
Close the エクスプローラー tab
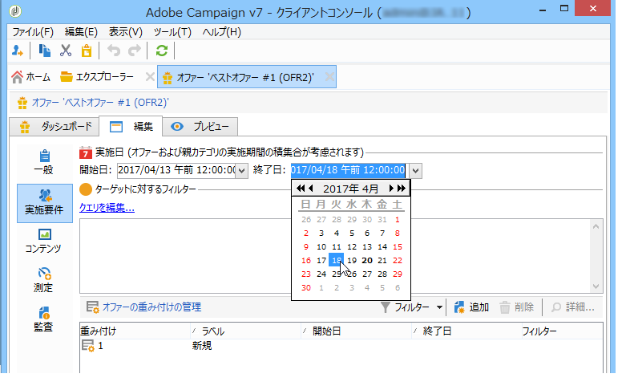(x=149, y=76)
